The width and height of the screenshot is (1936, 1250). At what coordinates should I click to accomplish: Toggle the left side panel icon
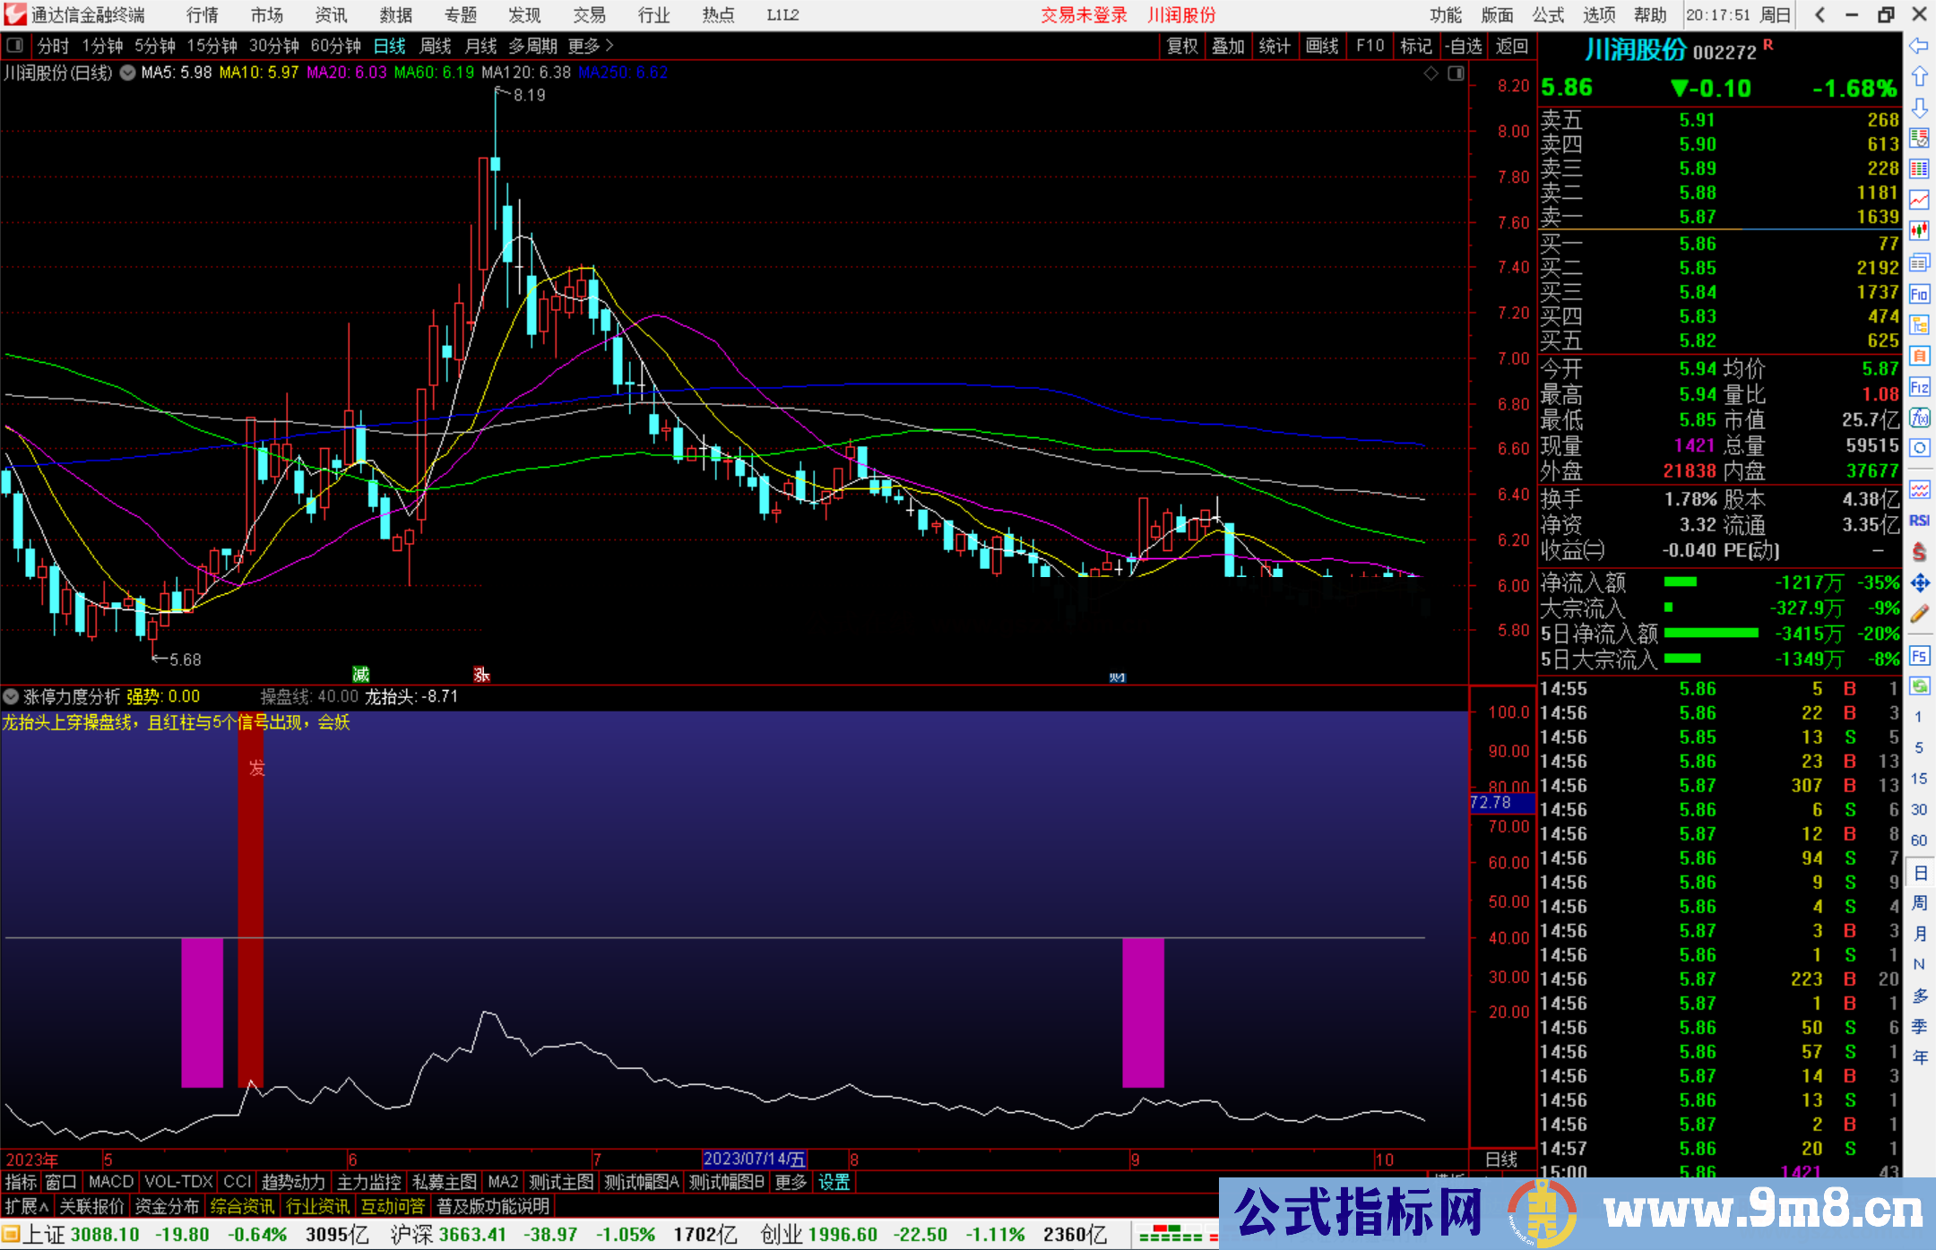[15, 46]
